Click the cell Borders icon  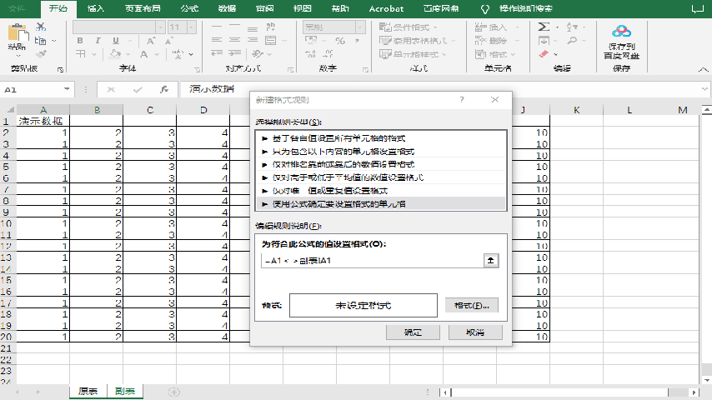pyautogui.click(x=80, y=54)
